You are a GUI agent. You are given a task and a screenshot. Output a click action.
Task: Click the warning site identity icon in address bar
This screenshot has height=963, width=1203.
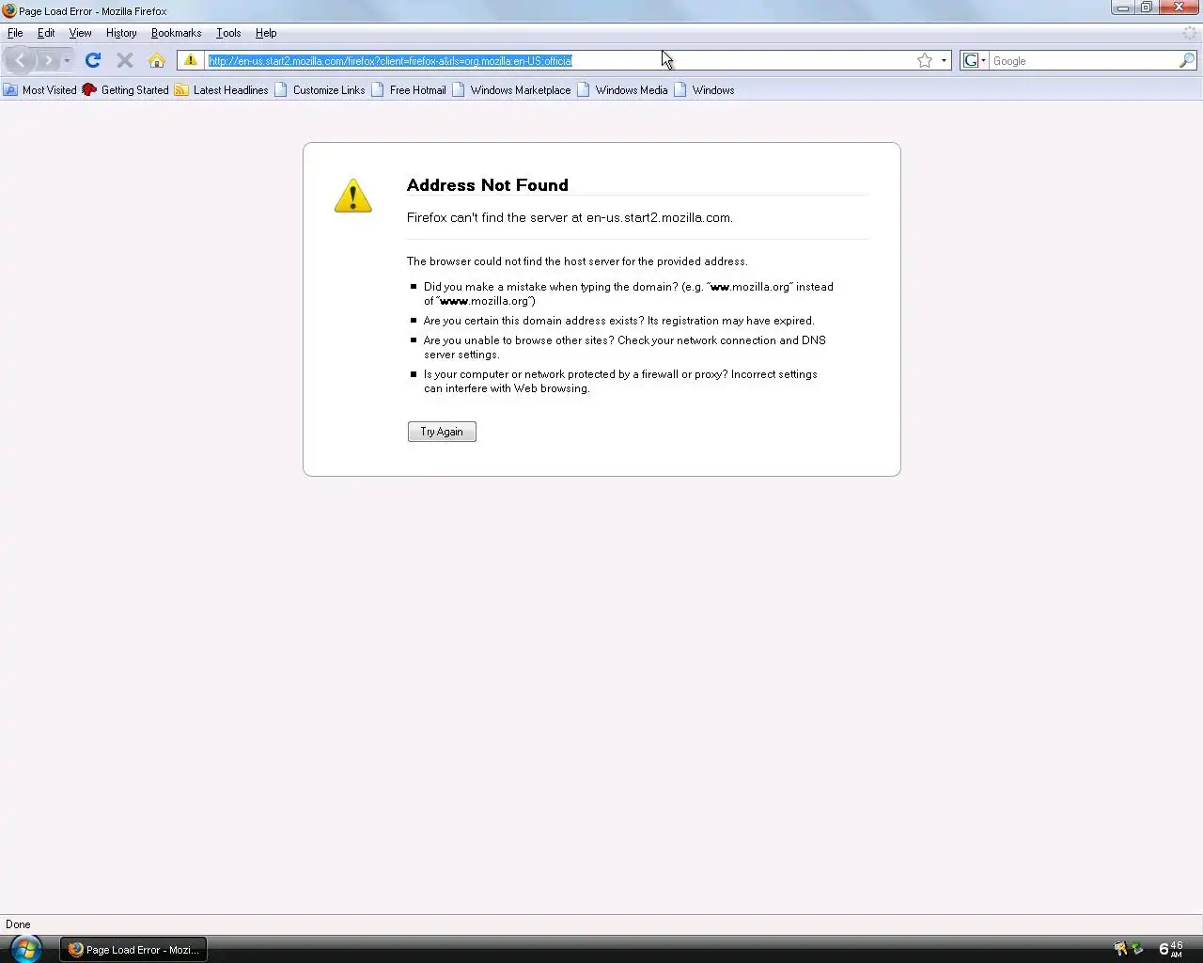click(191, 61)
